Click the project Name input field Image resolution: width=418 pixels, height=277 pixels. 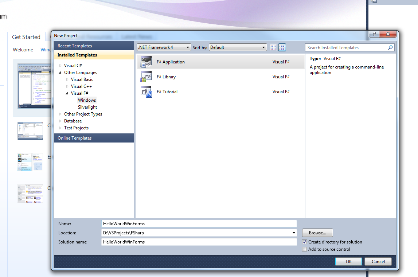tap(199, 224)
